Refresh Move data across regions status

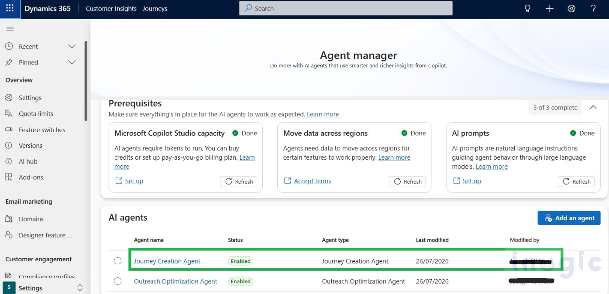pos(407,181)
